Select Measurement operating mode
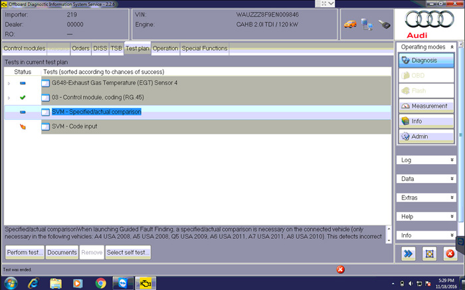 coord(426,106)
